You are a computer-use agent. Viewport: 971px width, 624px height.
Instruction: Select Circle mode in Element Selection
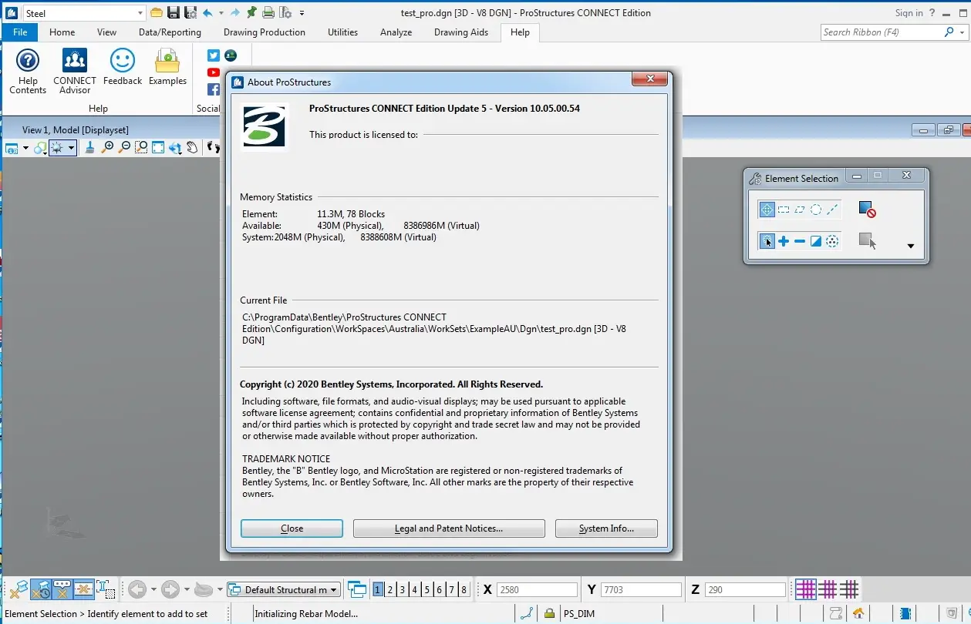[816, 210]
